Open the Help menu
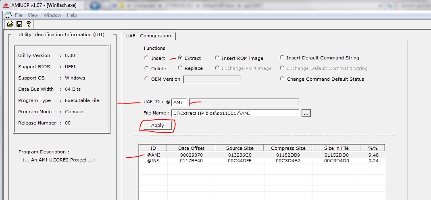The image size is (431, 200). [x=72, y=15]
